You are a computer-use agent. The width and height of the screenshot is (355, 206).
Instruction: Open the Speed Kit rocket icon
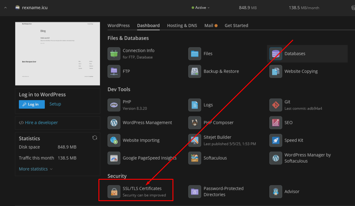tap(275, 140)
